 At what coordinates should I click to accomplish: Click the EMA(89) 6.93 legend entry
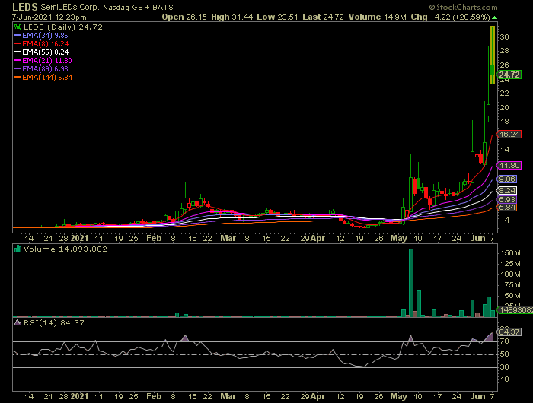[41, 68]
